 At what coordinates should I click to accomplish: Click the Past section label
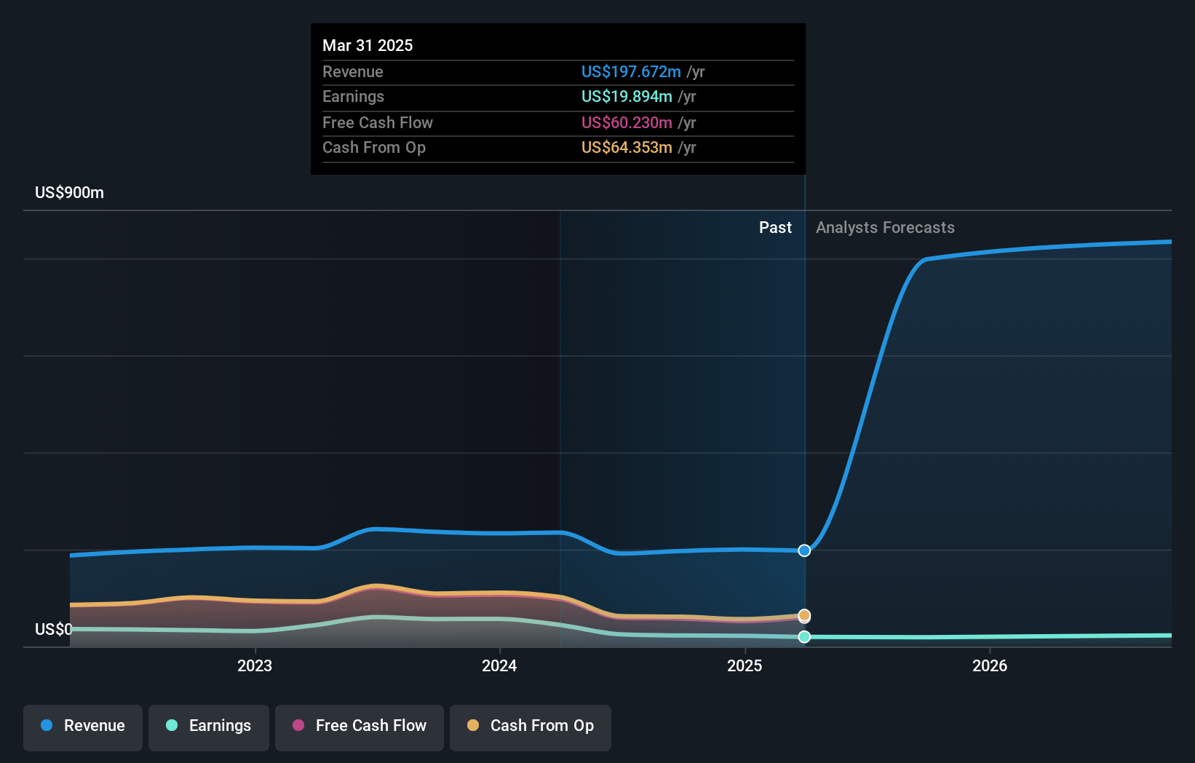click(775, 228)
